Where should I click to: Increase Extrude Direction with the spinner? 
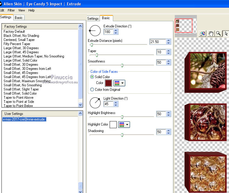click(x=116, y=31)
